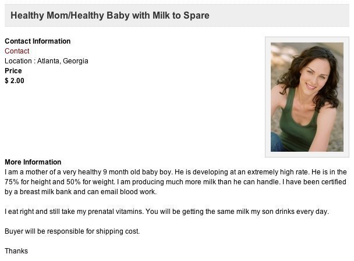Click the 'Buyer will be responsible for shipping cost' line

pos(72,231)
